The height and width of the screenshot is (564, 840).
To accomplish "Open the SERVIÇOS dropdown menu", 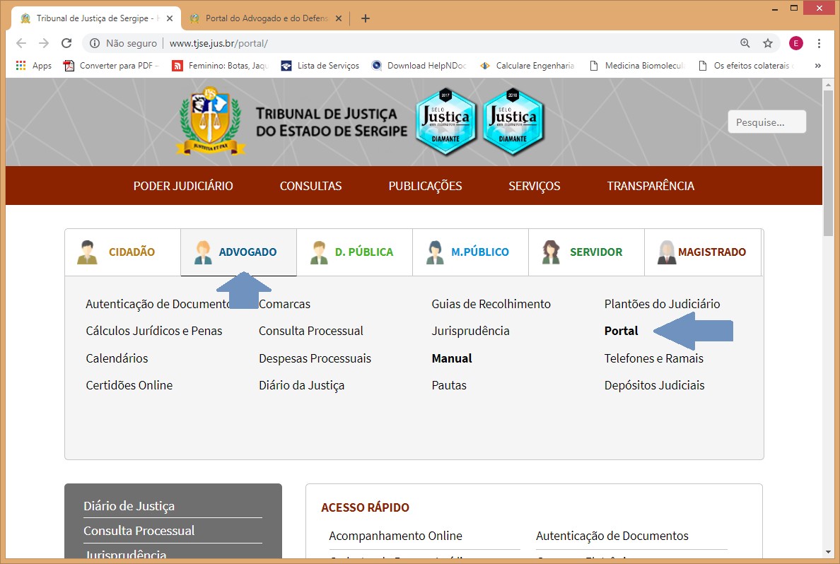I will click(534, 186).
